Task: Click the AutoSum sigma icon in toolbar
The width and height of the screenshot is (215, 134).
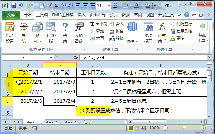Action: tap(56, 6)
